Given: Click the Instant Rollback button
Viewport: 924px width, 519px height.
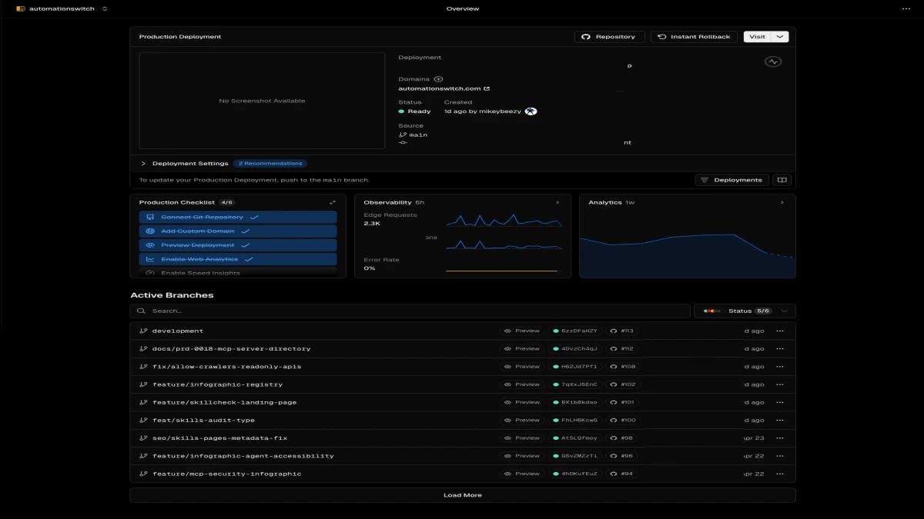Looking at the screenshot, I should tap(693, 36).
